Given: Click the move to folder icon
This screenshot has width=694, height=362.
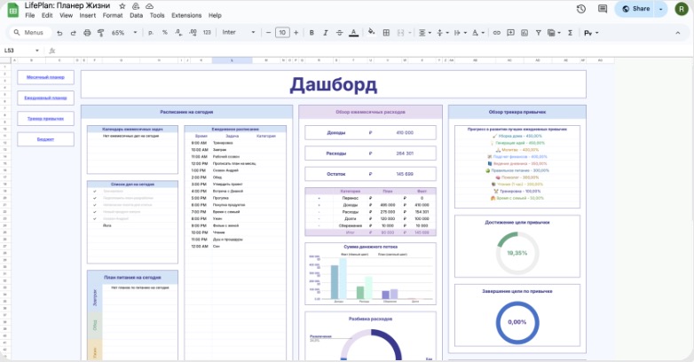Looking at the screenshot, I should tap(136, 6).
